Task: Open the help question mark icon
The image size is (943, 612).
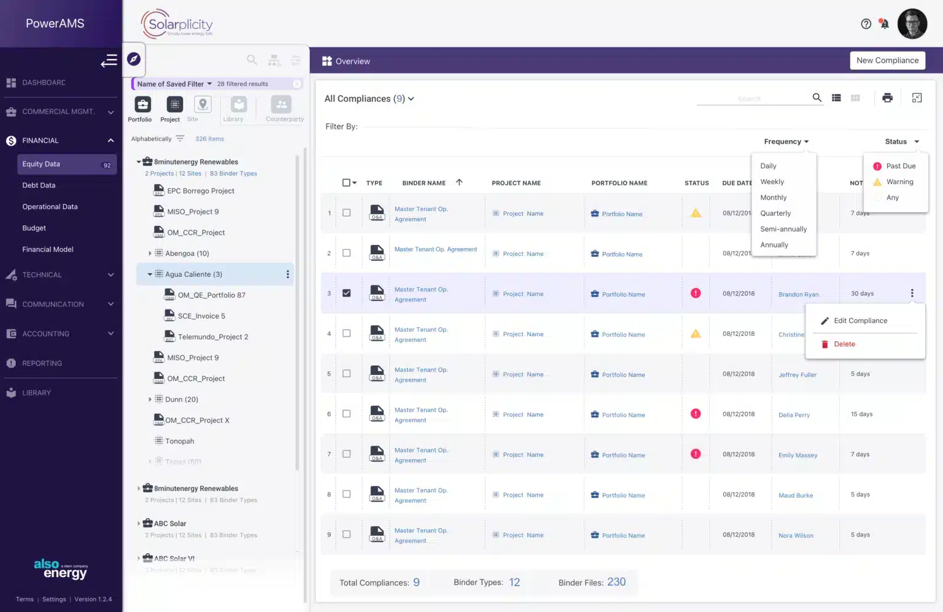Action: tap(866, 23)
